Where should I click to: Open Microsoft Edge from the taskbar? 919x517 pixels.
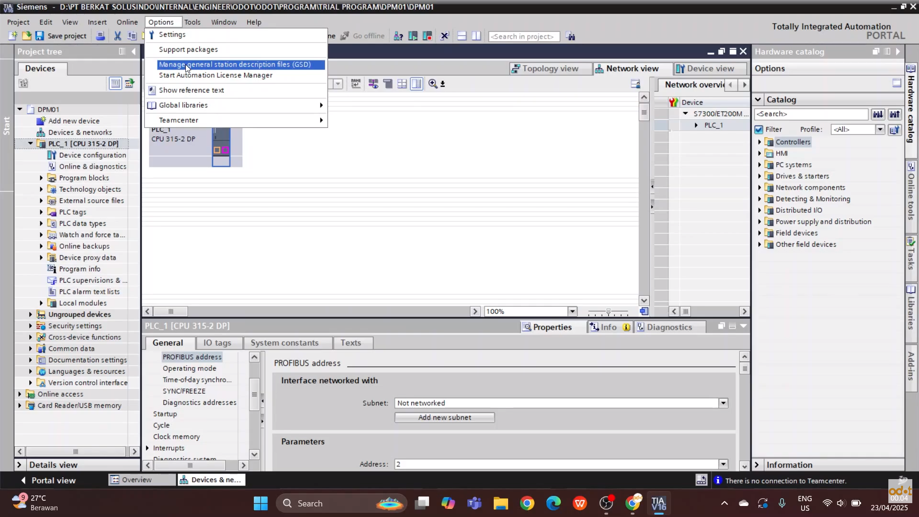tap(553, 504)
